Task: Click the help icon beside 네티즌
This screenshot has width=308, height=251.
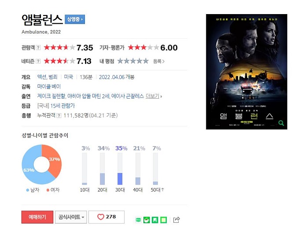Action: (x=38, y=61)
